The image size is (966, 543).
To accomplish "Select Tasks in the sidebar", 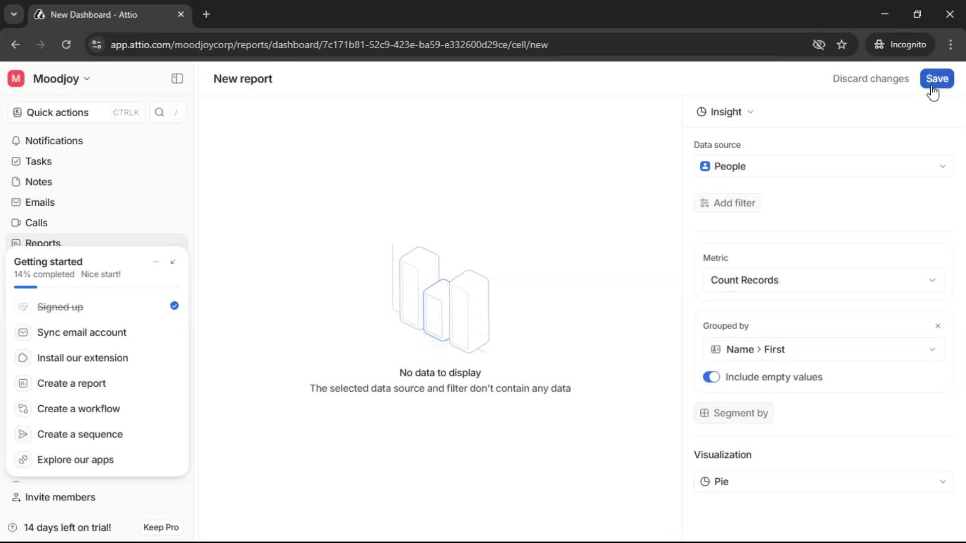I will (x=38, y=161).
